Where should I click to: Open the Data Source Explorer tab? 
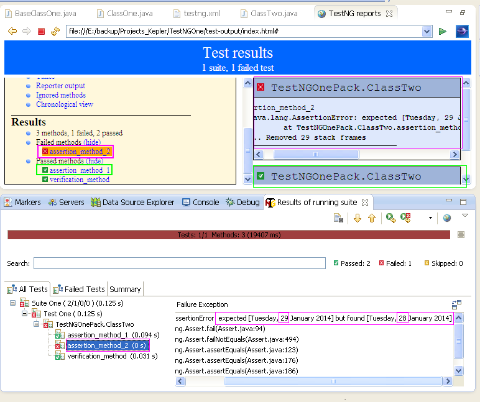tap(132, 202)
